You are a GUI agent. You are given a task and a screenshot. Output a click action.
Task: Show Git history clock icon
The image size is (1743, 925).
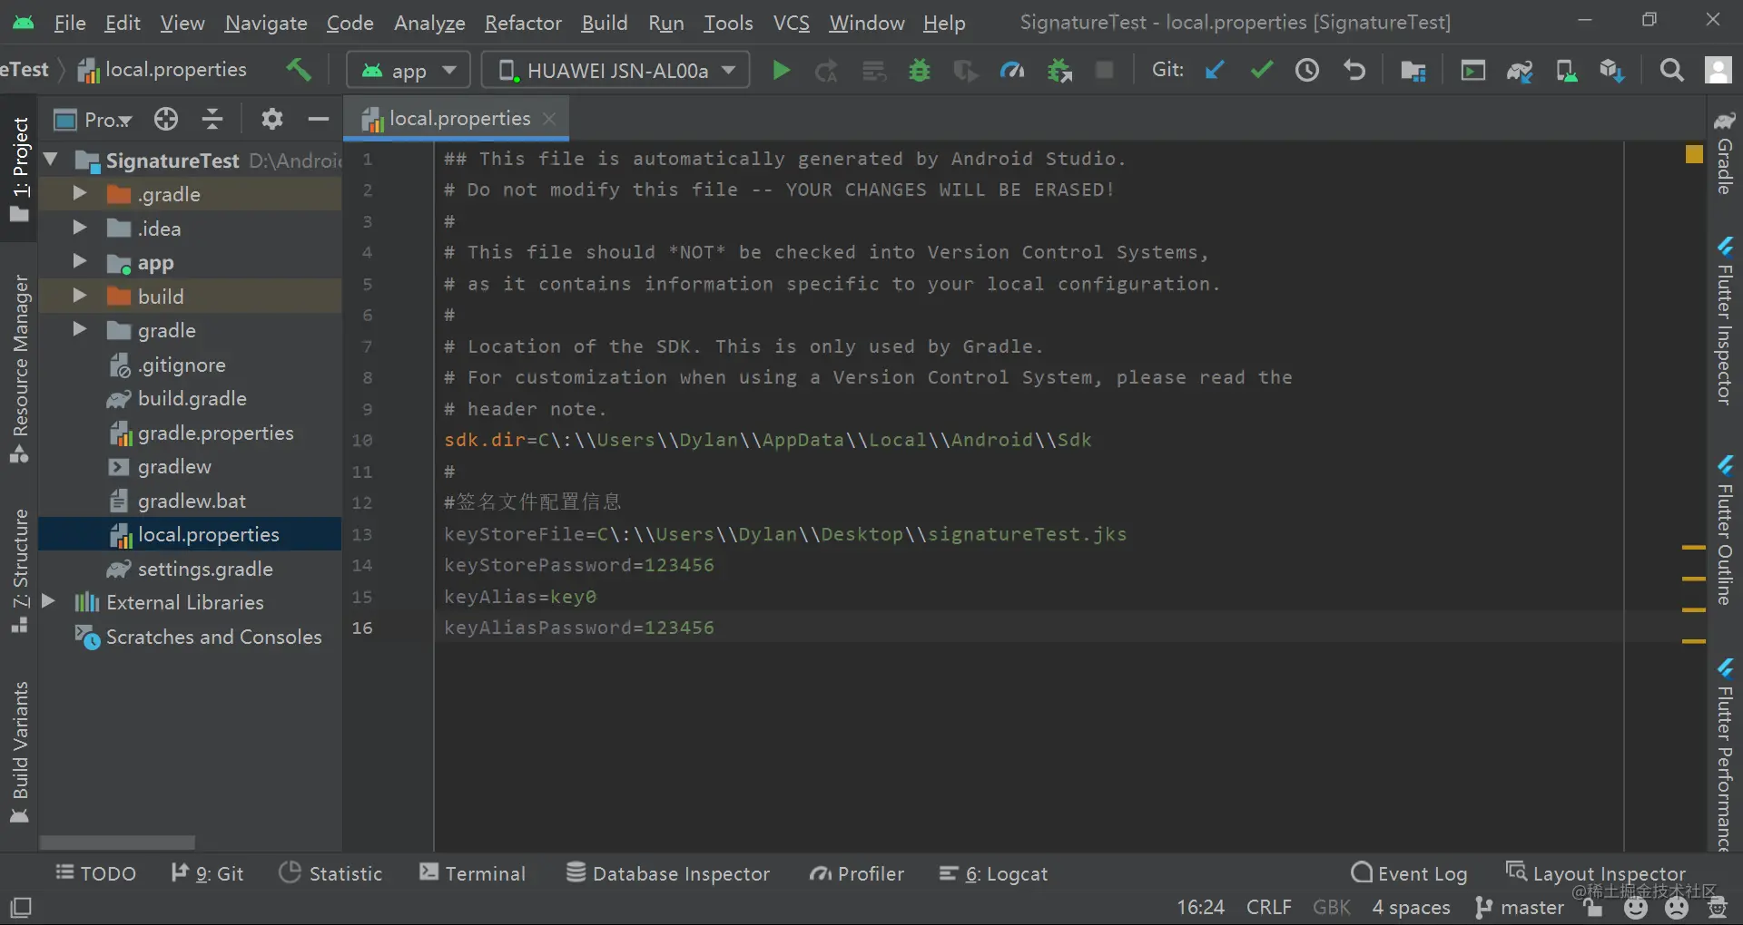[x=1307, y=70]
